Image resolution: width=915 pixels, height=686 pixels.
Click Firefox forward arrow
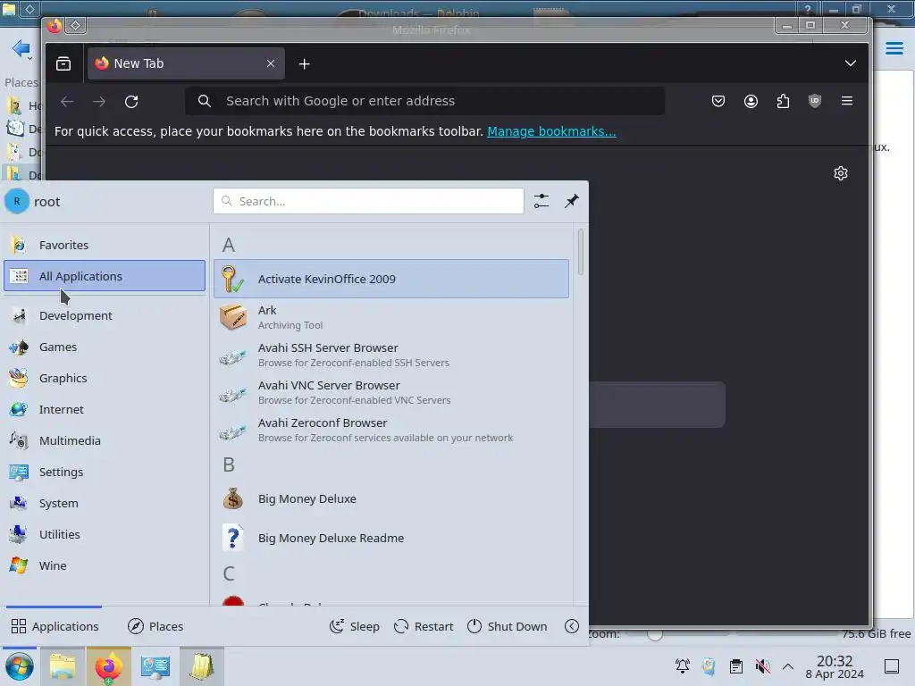pyautogui.click(x=99, y=102)
